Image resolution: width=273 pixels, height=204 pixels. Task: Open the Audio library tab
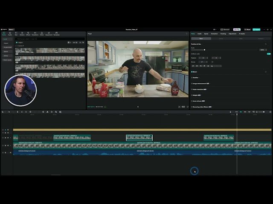pyautogui.click(x=10, y=34)
